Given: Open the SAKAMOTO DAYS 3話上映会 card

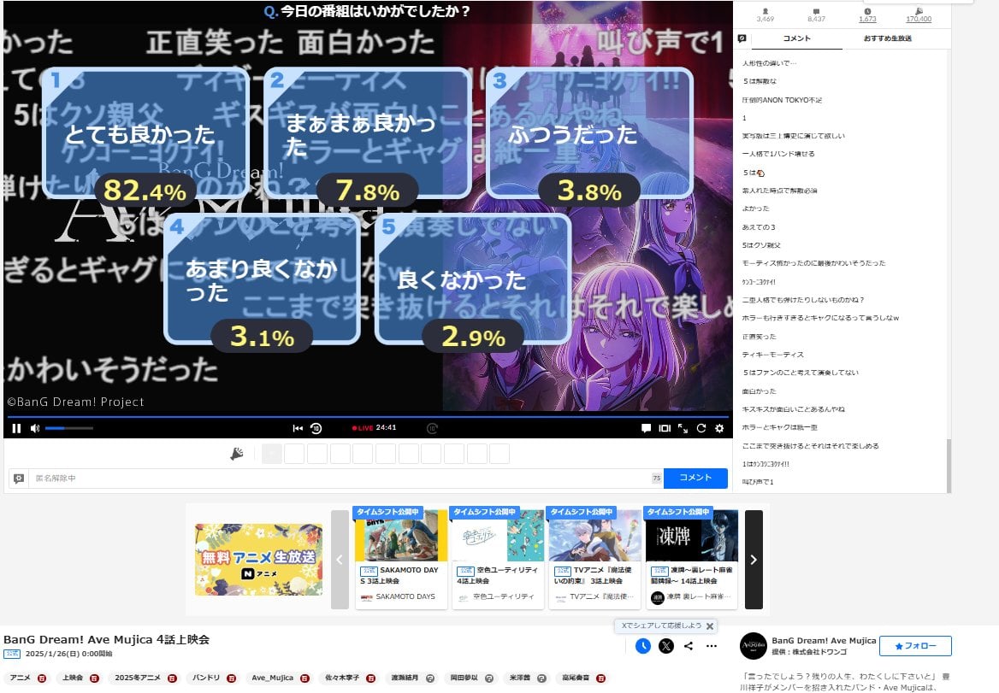Looking at the screenshot, I should pyautogui.click(x=401, y=559).
